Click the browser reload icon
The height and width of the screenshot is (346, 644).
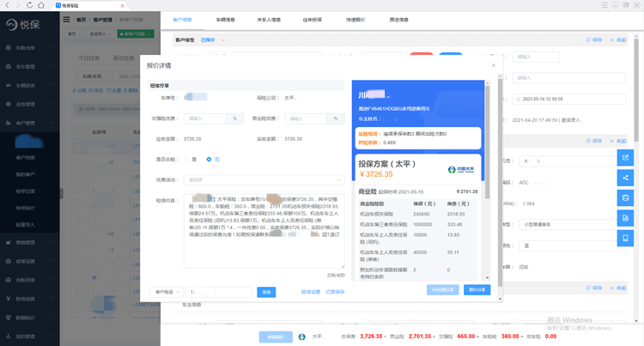(x=29, y=5)
